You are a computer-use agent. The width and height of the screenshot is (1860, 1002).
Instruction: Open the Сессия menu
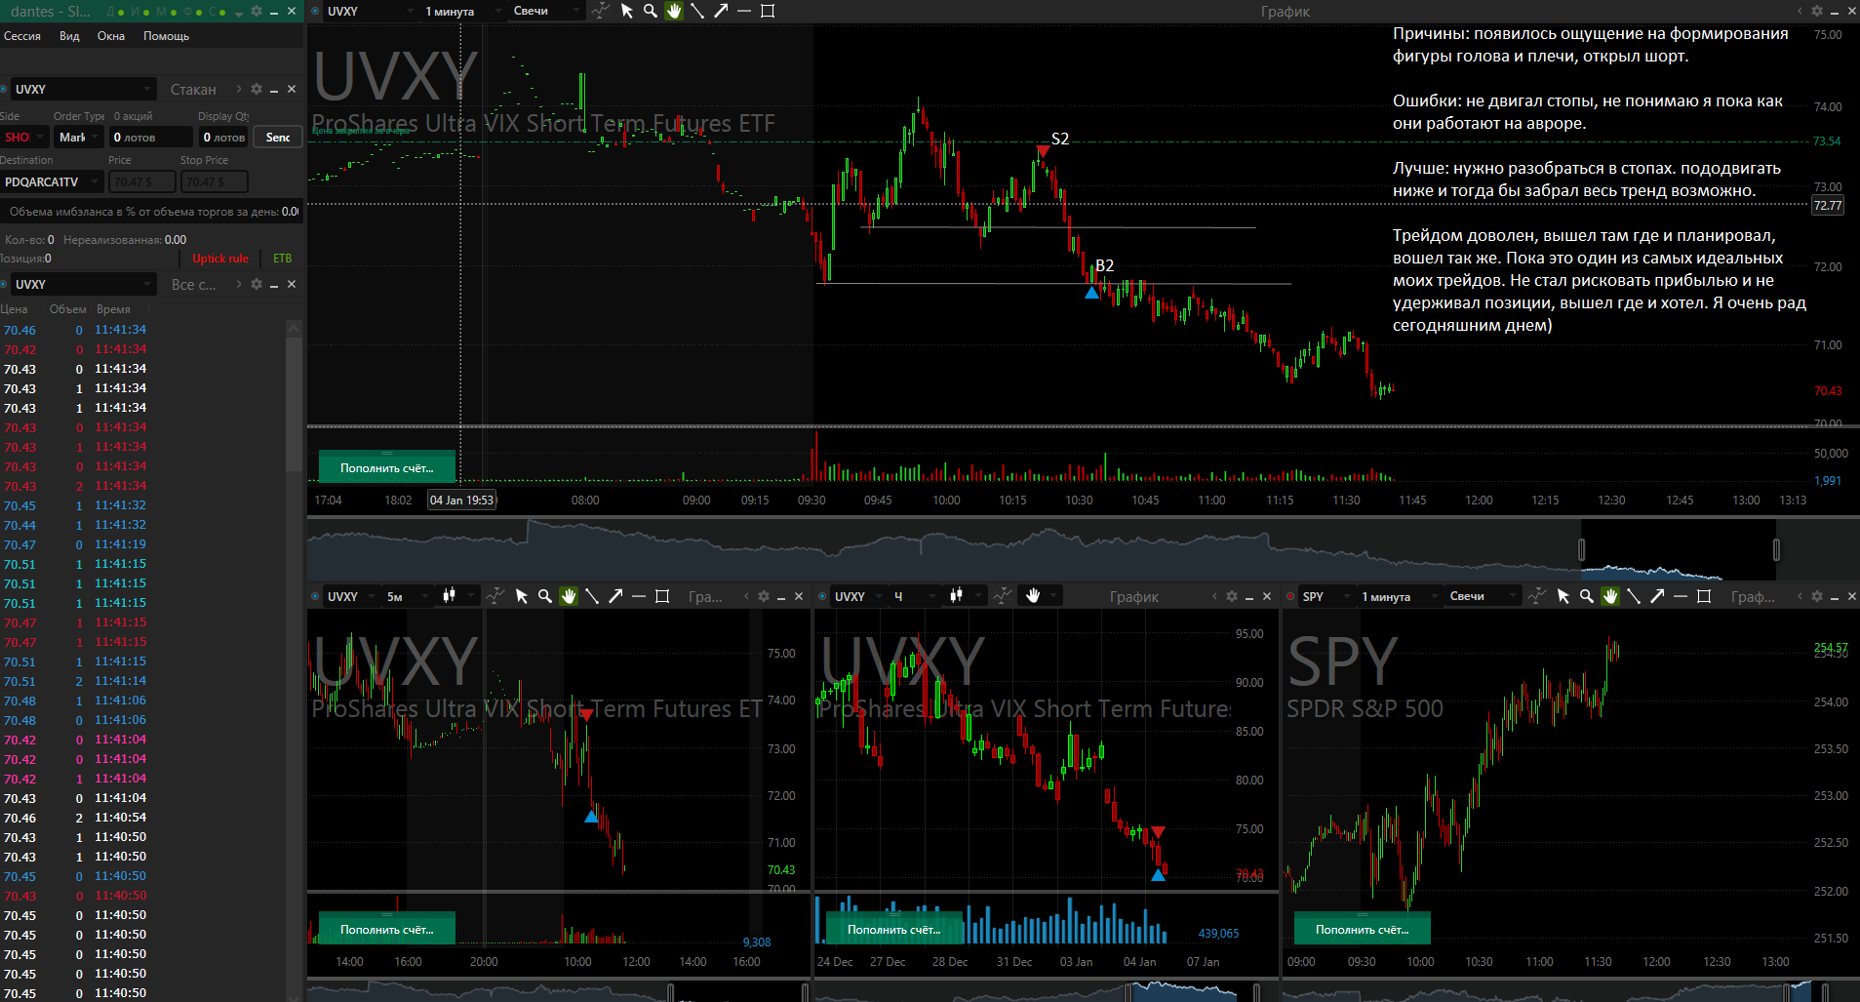coord(22,36)
